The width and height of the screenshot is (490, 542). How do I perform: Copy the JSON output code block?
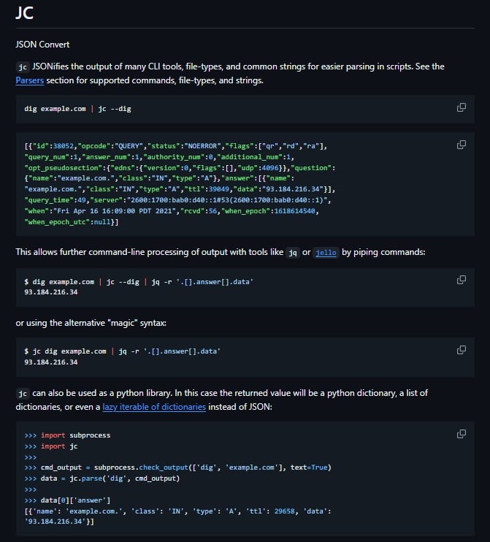tap(461, 145)
